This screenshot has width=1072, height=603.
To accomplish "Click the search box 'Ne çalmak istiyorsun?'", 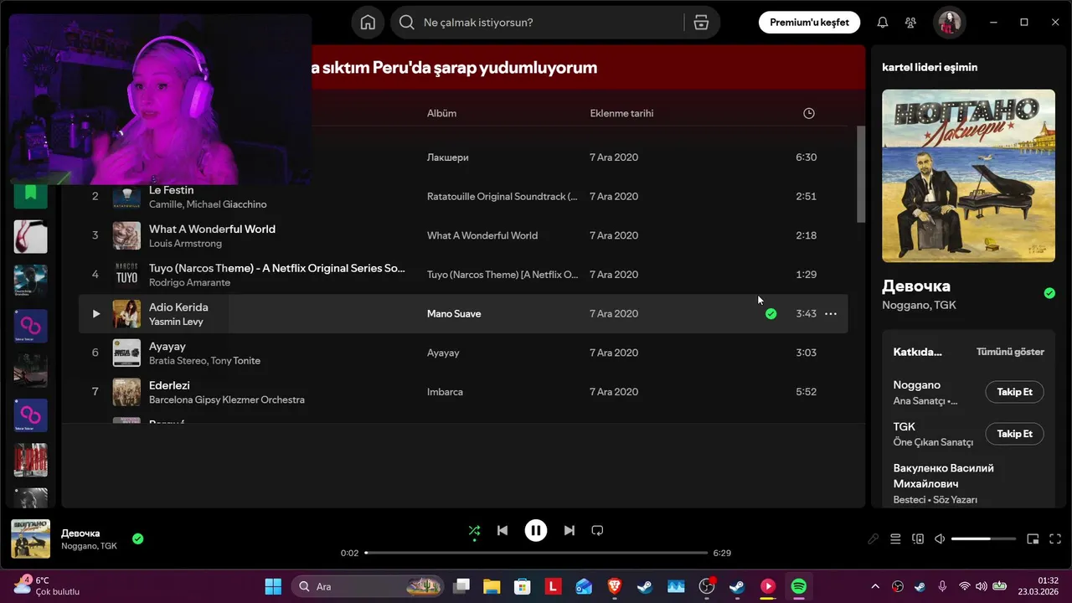I will pos(536,23).
